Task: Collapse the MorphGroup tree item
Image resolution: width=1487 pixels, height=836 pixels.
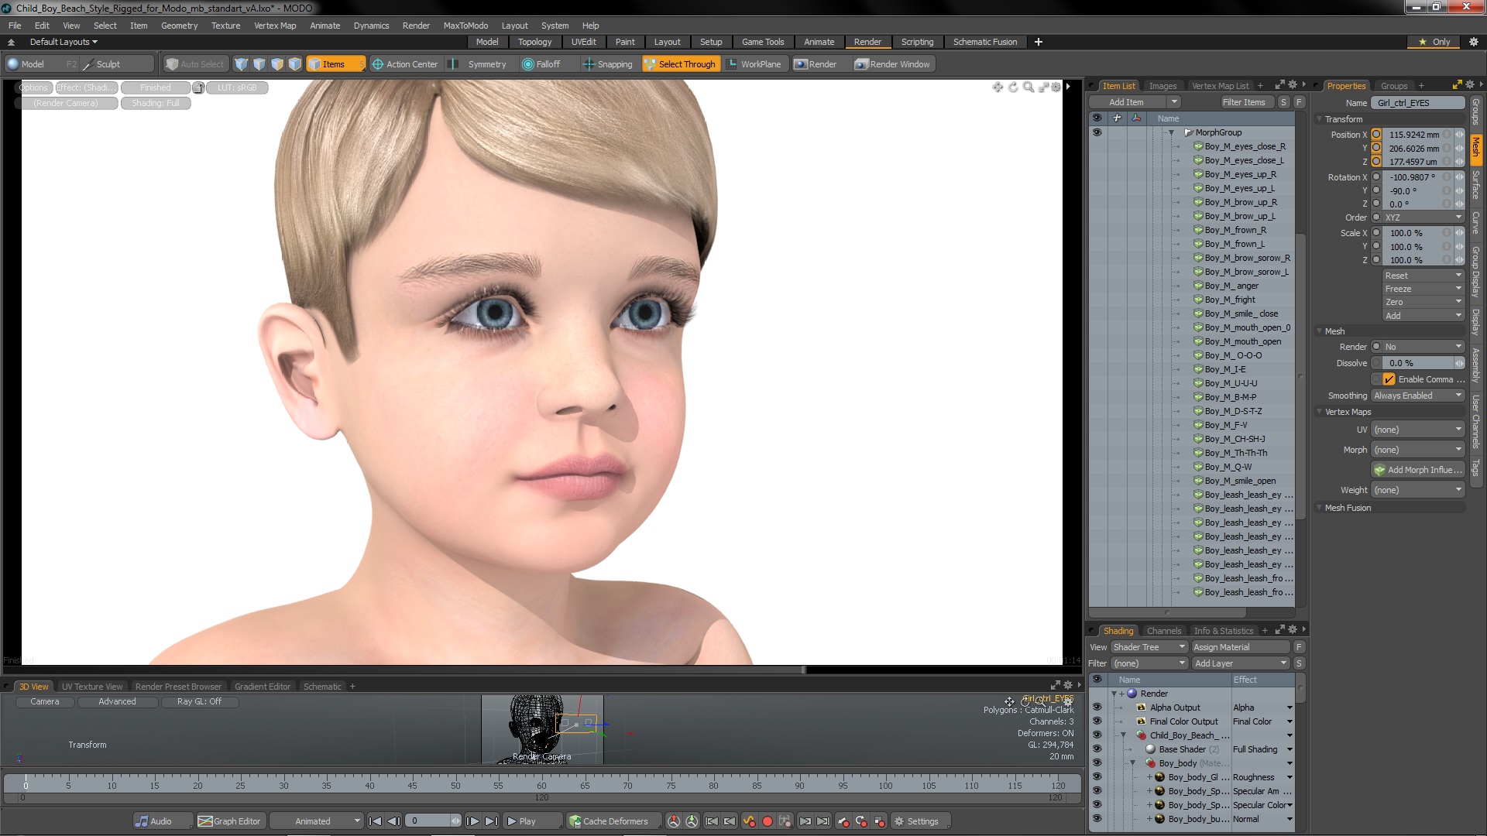Action: tap(1171, 132)
